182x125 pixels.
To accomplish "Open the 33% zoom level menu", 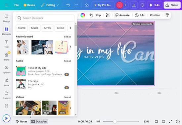I will (146, 121).
